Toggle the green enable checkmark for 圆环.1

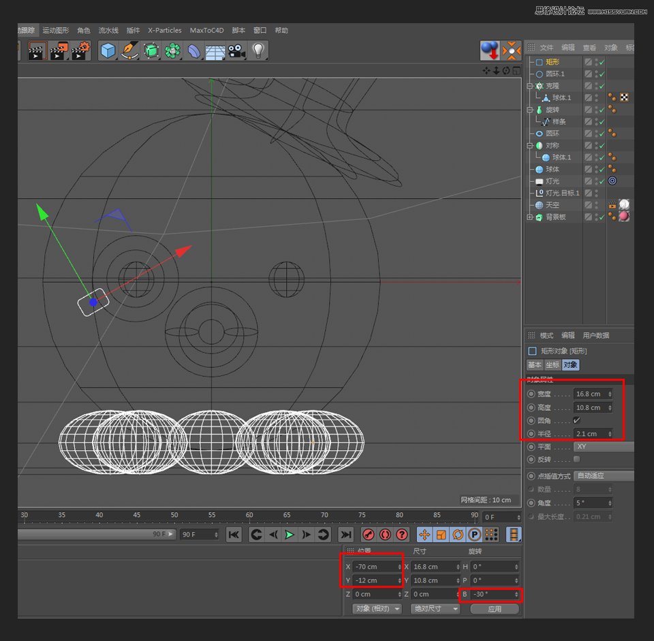(x=602, y=74)
